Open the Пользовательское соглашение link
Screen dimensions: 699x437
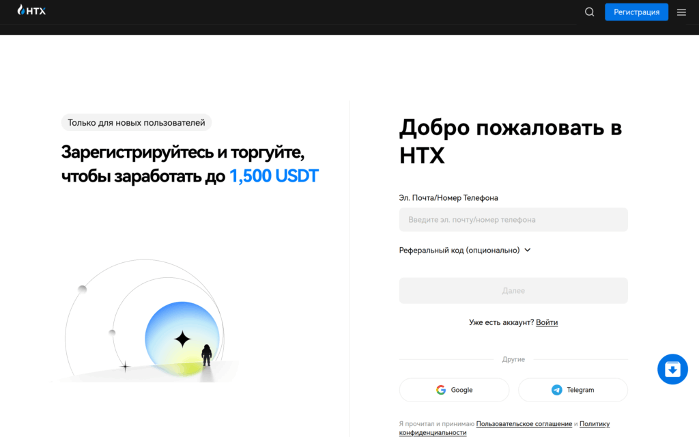[524, 423]
